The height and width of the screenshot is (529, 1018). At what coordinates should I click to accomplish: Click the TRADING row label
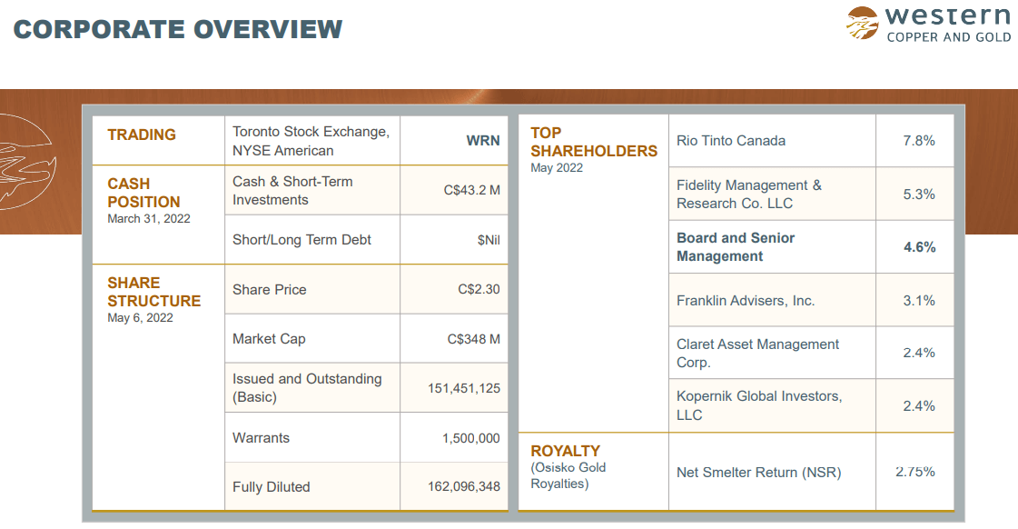click(x=142, y=135)
